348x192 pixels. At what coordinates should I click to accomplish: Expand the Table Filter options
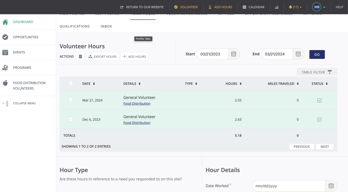tap(317, 72)
